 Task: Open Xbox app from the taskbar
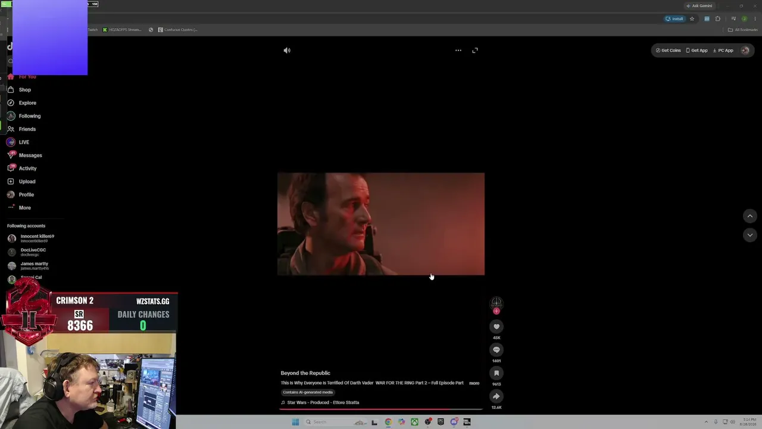(x=414, y=422)
